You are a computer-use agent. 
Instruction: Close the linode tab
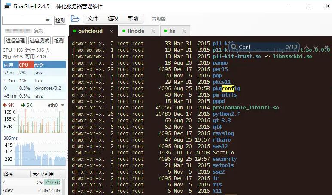tap(153, 31)
